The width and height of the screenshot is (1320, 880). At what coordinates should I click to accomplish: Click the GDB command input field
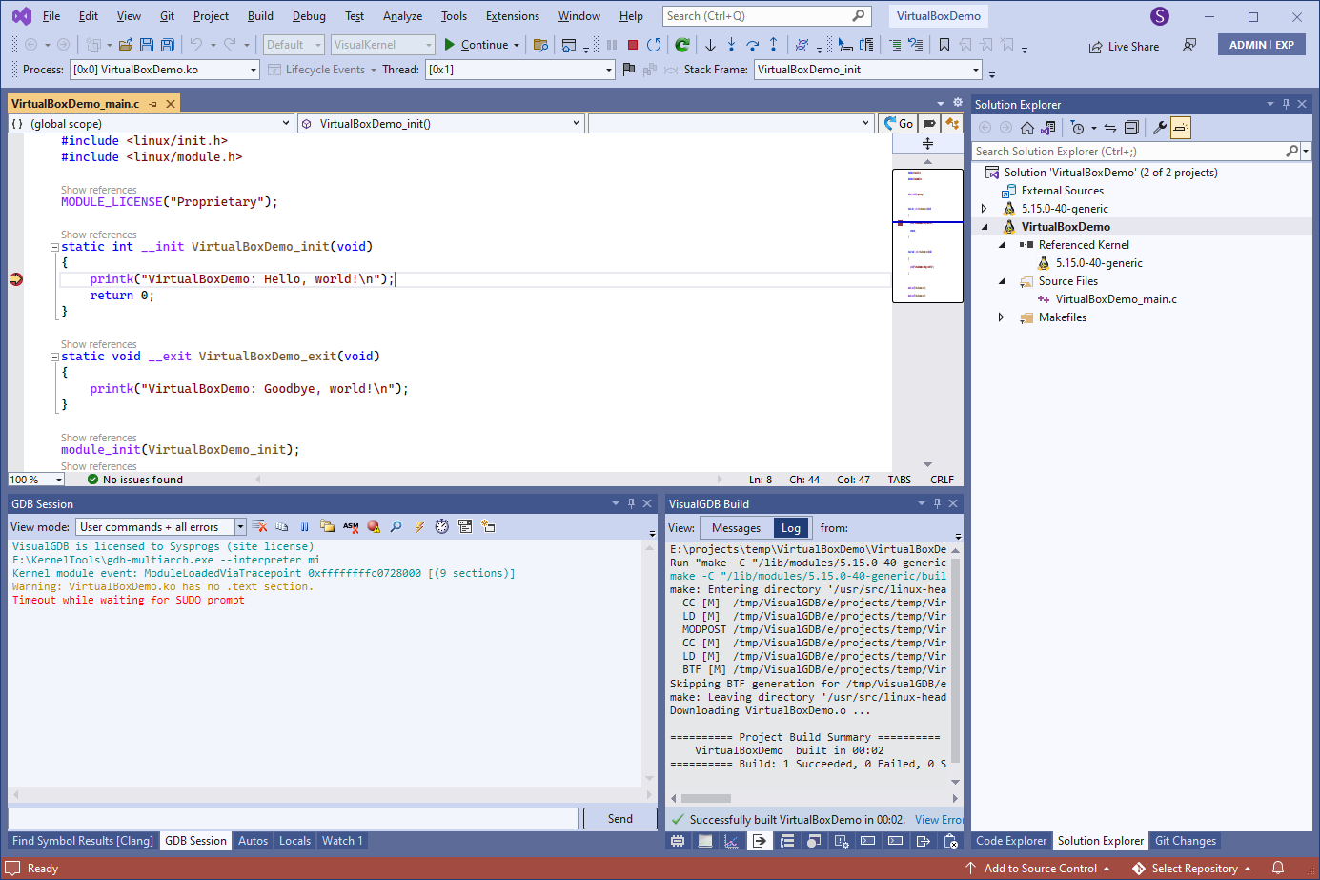[294, 818]
